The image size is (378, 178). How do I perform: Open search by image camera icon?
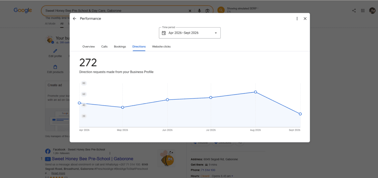tap(207, 11)
